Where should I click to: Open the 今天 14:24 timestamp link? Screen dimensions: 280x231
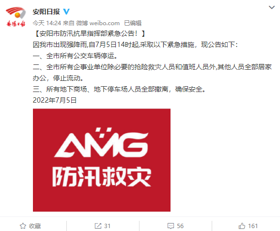[x=47, y=23]
